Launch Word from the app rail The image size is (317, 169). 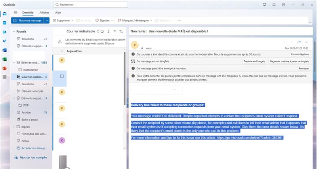coord(4,50)
